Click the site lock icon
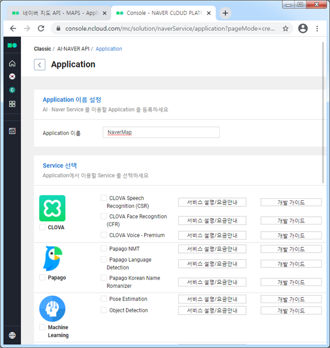This screenshot has width=330, height=348. pyautogui.click(x=58, y=29)
